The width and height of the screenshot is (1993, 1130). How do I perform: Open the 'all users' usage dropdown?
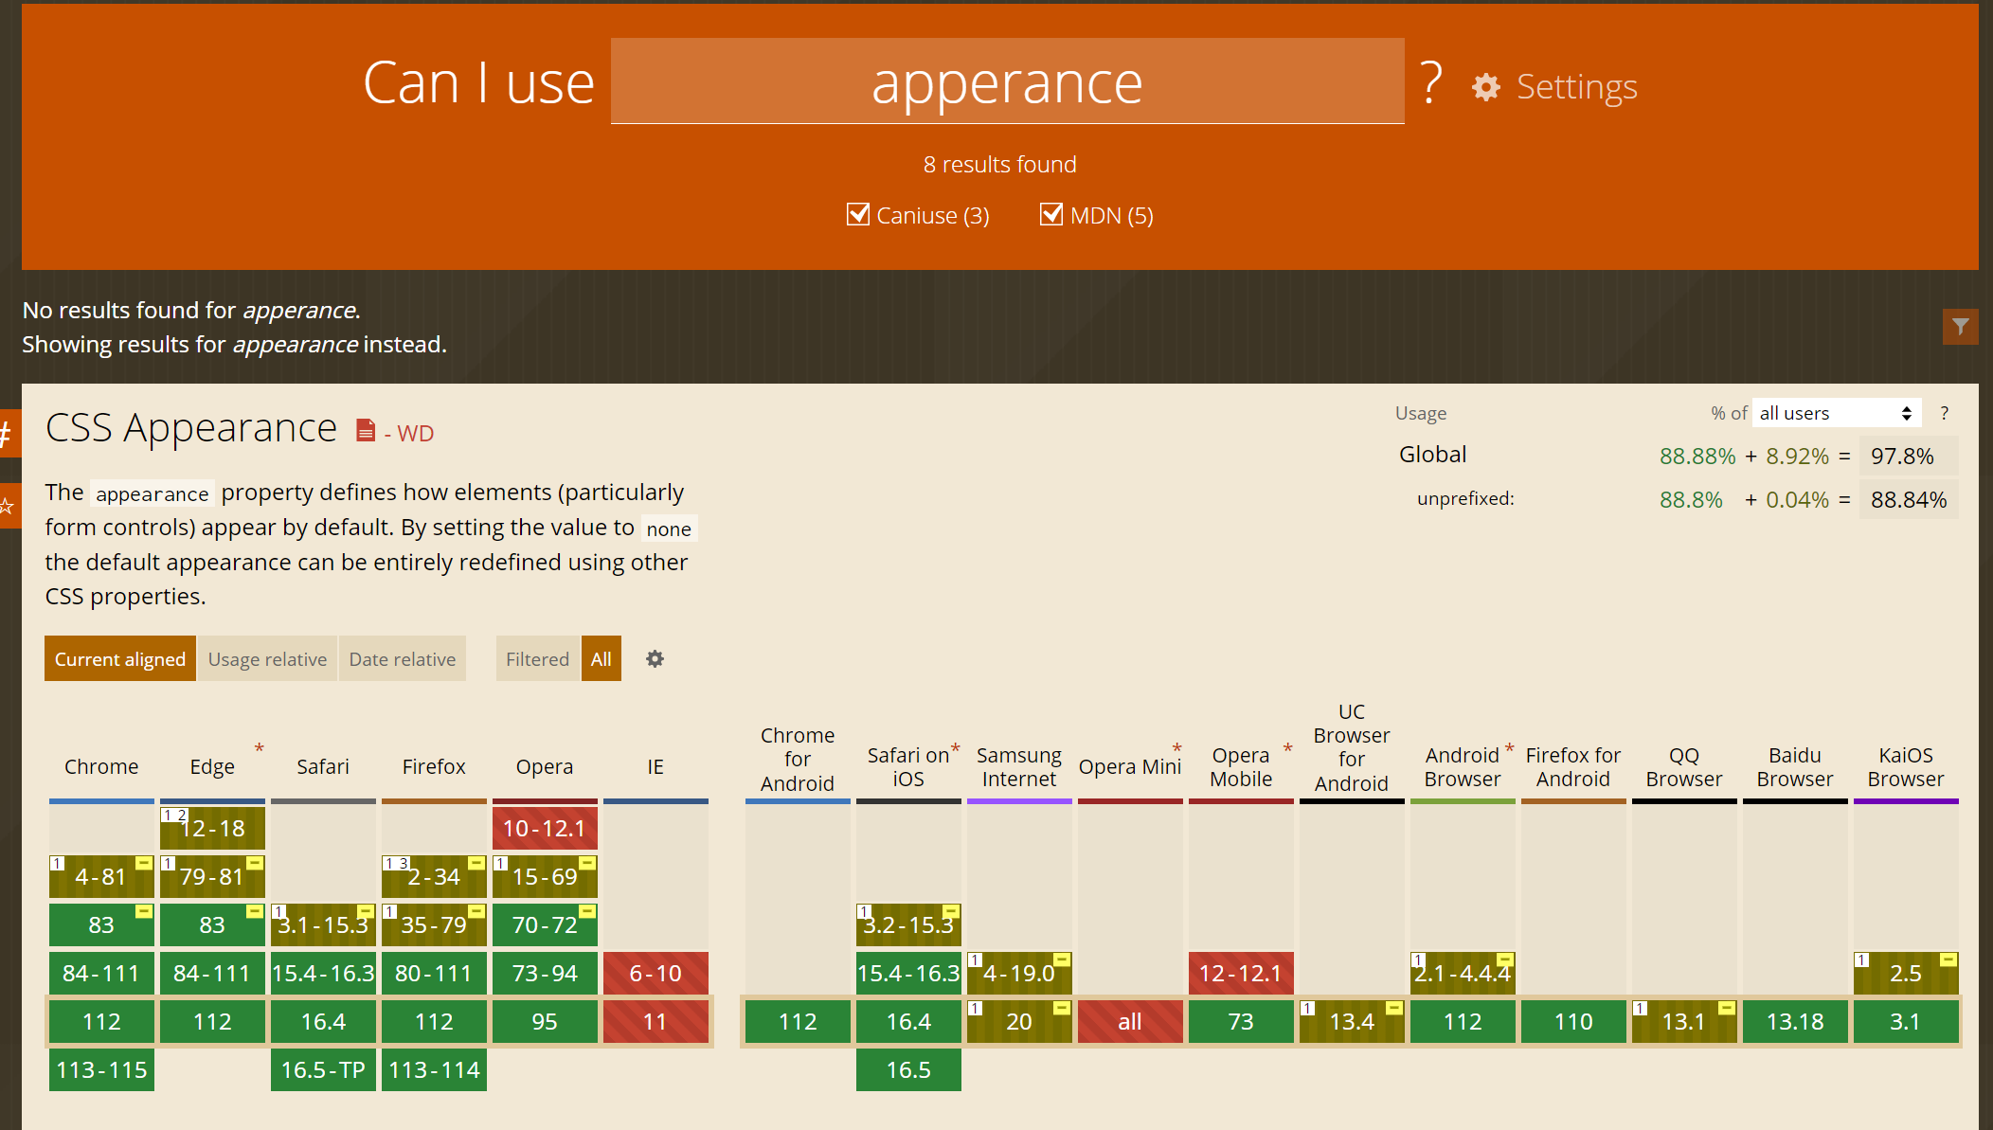coord(1835,413)
